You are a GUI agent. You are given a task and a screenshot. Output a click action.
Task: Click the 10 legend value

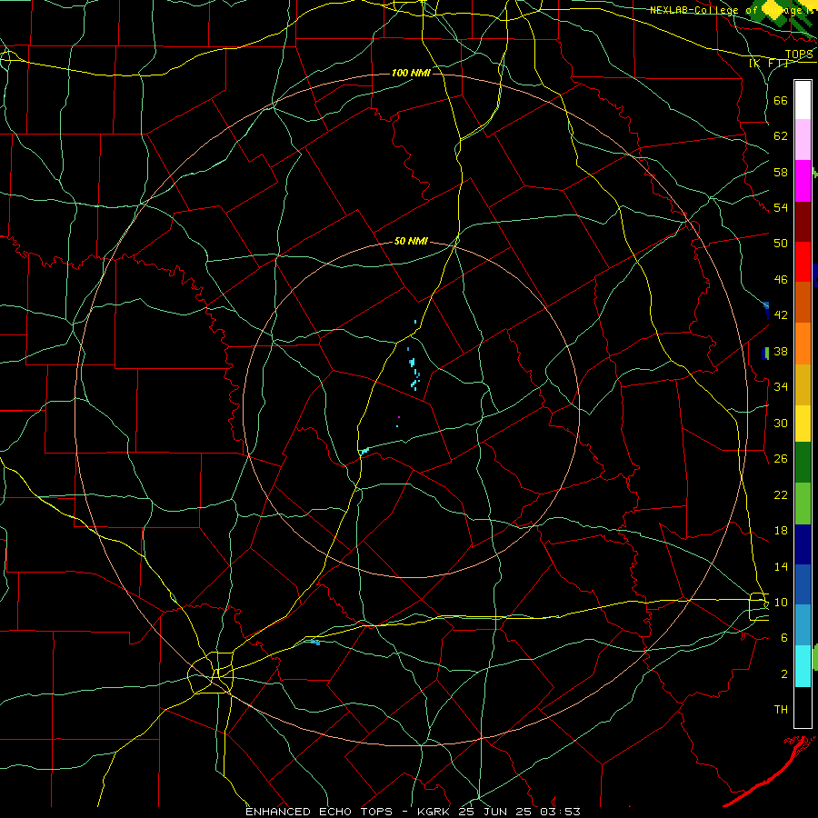tap(781, 602)
